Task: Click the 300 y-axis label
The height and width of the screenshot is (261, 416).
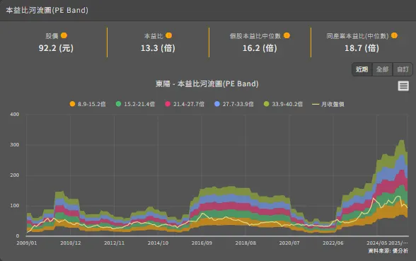Action: coord(15,145)
